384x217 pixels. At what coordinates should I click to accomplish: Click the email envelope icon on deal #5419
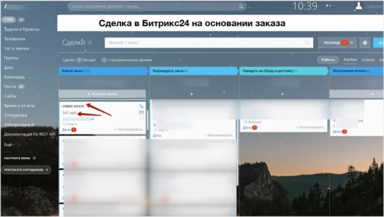141,113
